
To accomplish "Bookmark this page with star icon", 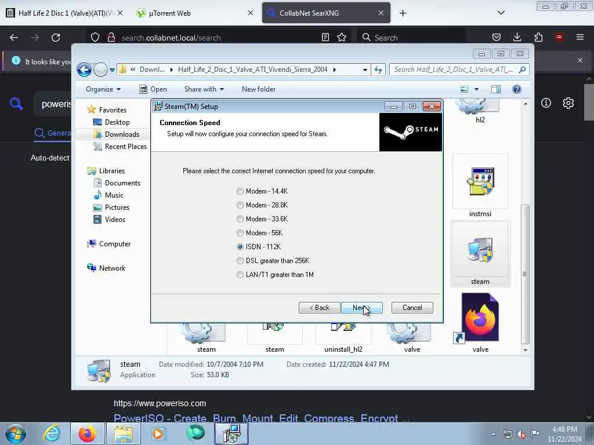I will click(342, 37).
